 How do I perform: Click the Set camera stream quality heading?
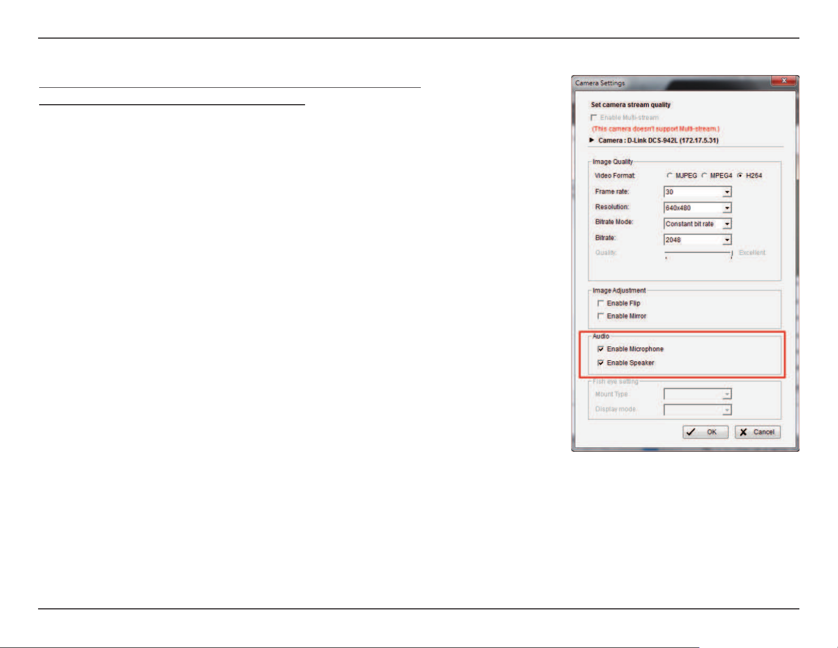(x=631, y=105)
